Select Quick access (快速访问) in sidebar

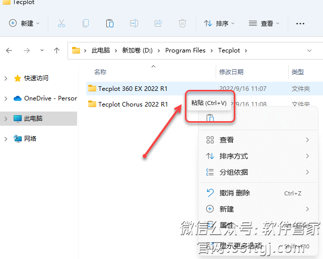36,78
